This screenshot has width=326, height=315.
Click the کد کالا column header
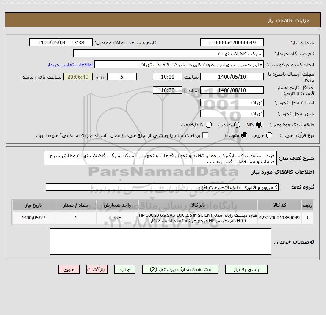pyautogui.click(x=279, y=205)
